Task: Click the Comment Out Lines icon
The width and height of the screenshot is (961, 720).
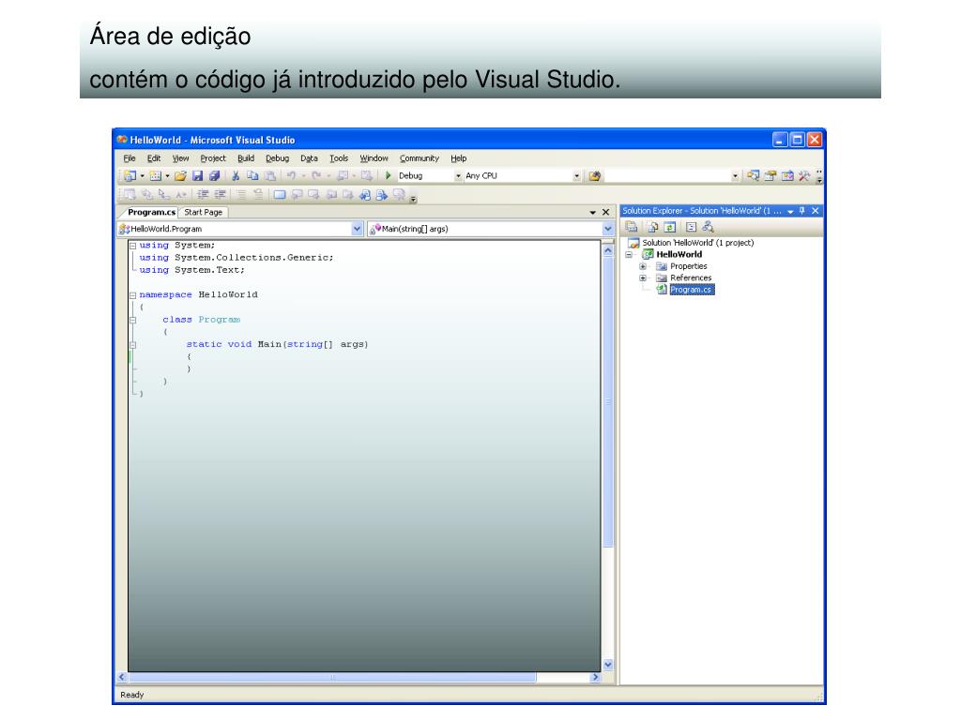Action: tap(241, 195)
